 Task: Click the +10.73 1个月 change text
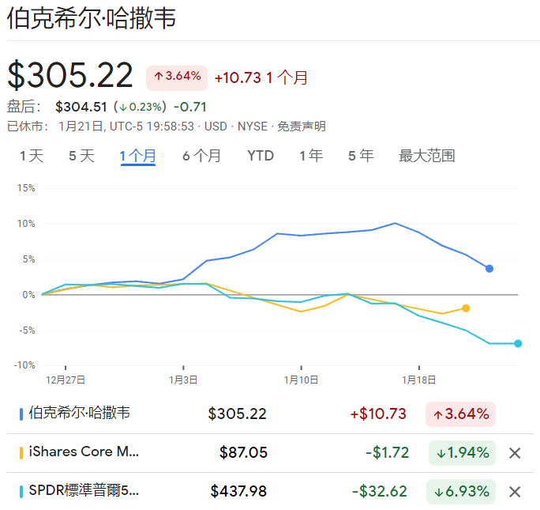tap(261, 77)
